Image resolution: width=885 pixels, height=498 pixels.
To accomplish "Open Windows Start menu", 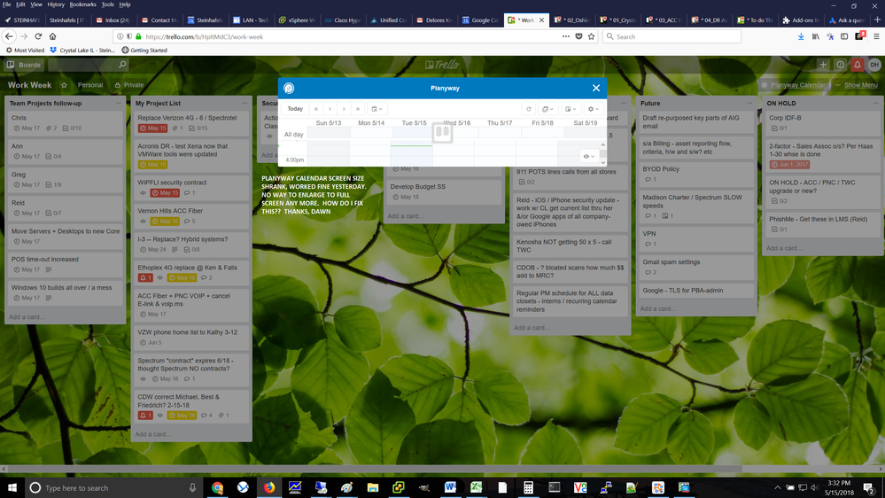I will [12, 488].
